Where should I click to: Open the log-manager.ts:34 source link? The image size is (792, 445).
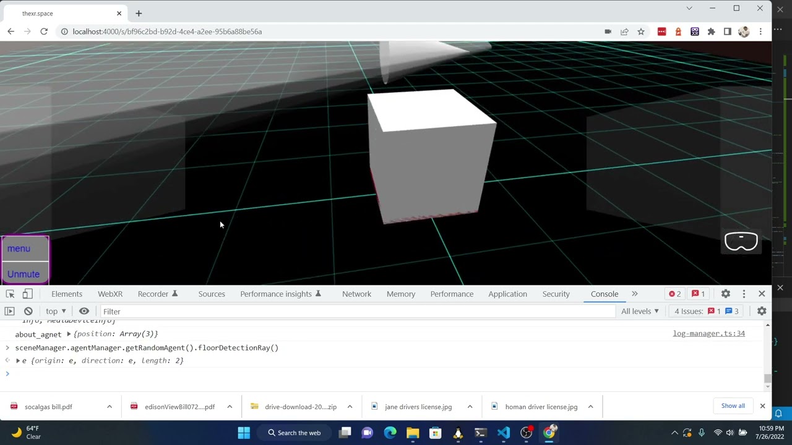tap(709, 334)
